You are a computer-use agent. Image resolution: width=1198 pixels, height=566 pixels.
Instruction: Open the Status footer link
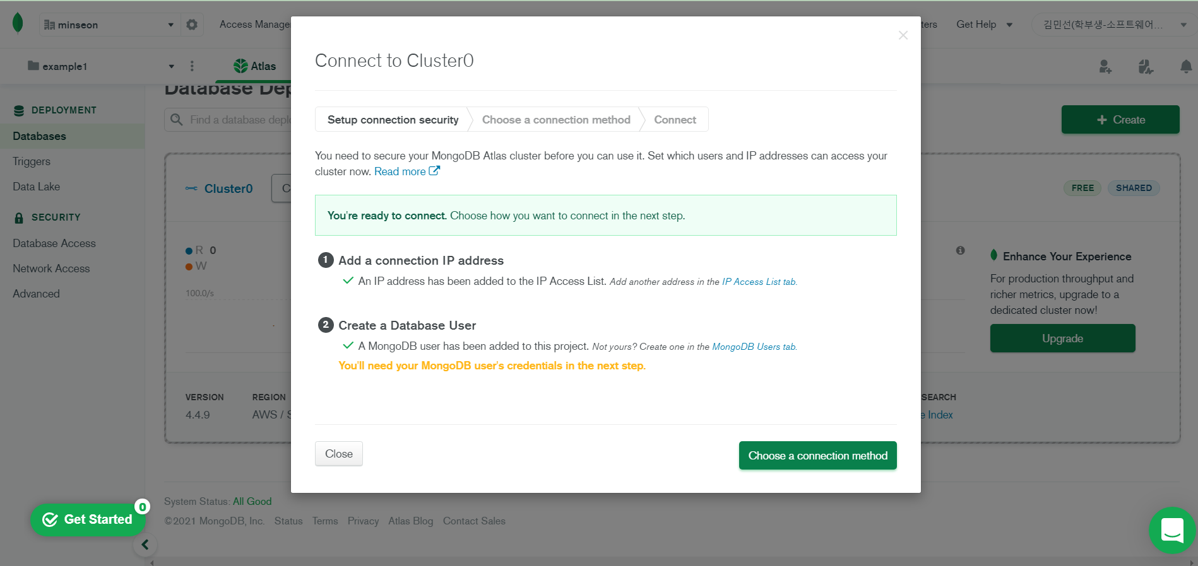tap(288, 521)
